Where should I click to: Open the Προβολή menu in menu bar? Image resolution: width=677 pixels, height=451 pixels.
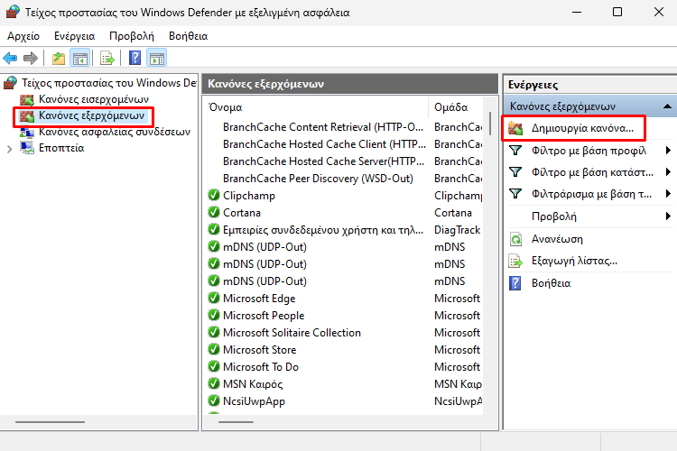tap(131, 36)
